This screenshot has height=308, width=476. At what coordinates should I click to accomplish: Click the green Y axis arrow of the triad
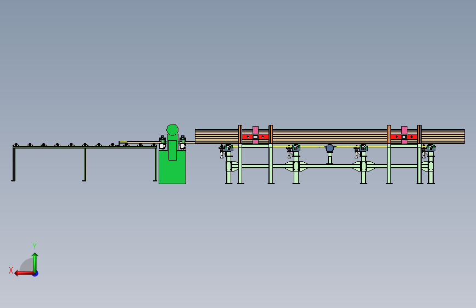click(x=35, y=263)
